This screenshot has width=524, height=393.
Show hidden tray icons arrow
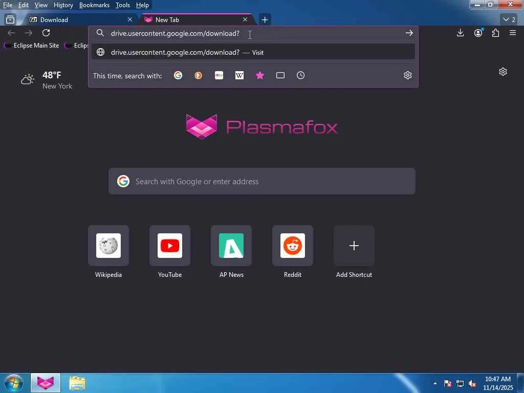(435, 383)
